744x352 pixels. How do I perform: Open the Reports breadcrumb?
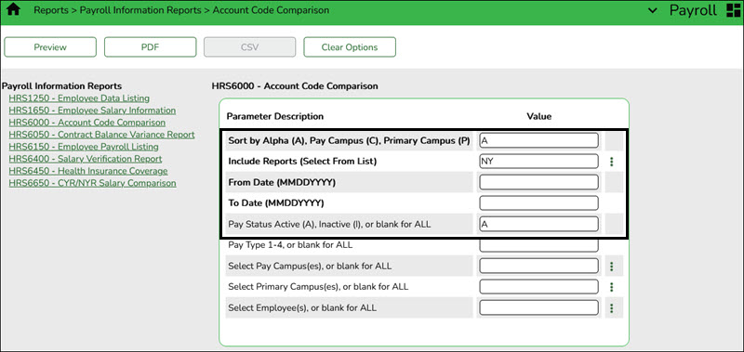click(x=51, y=10)
